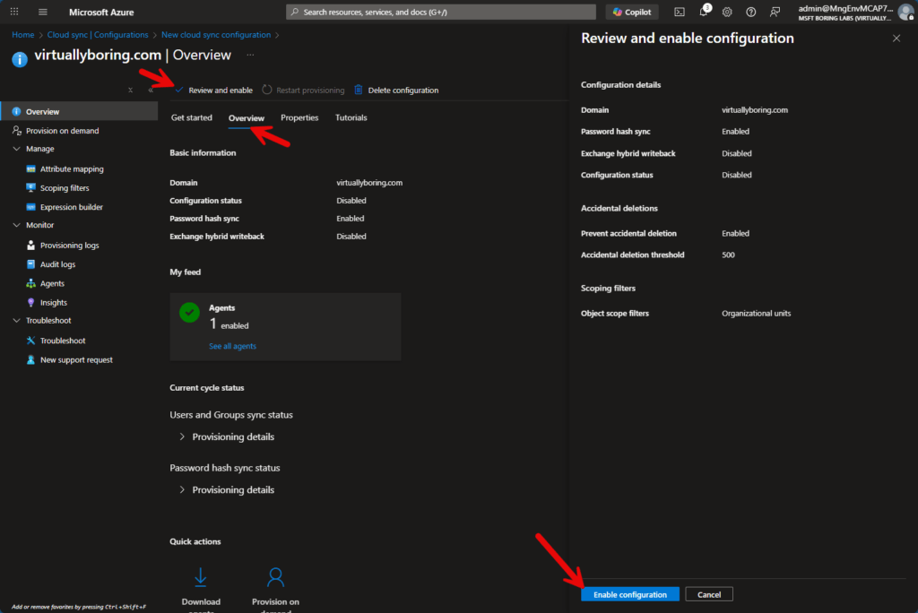The image size is (918, 613).
Task: Click 'Prevent accidental deletion' label
Action: pyautogui.click(x=628, y=233)
